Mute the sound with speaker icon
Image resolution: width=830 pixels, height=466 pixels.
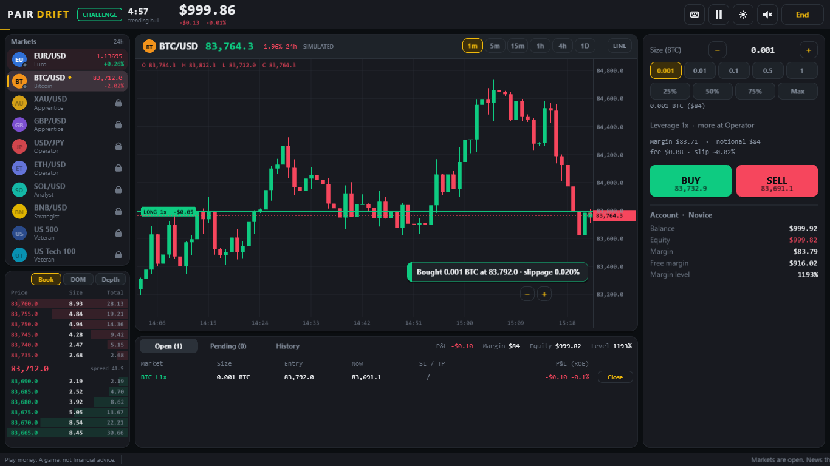tap(767, 15)
